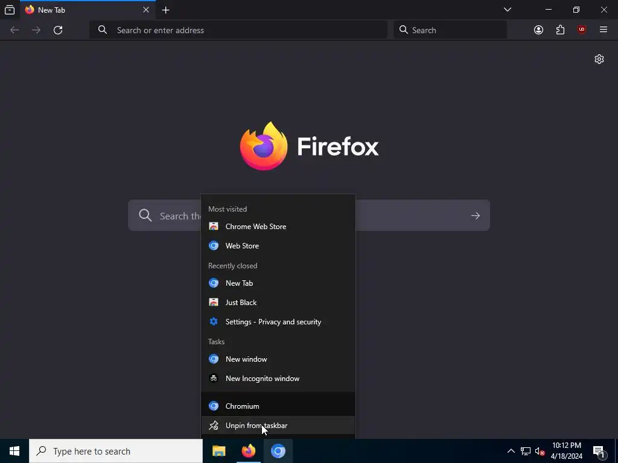The height and width of the screenshot is (463, 618).
Task: Go back one page
Action: pyautogui.click(x=14, y=30)
